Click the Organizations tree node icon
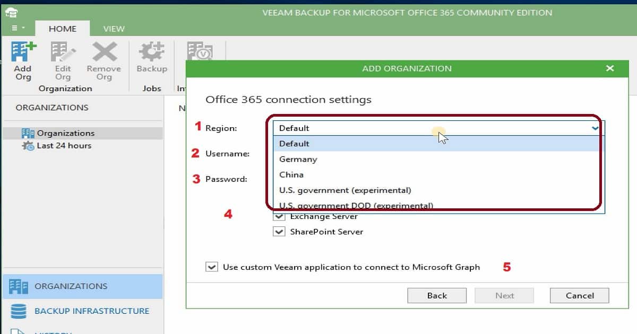Image resolution: width=637 pixels, height=334 pixels. (x=28, y=133)
